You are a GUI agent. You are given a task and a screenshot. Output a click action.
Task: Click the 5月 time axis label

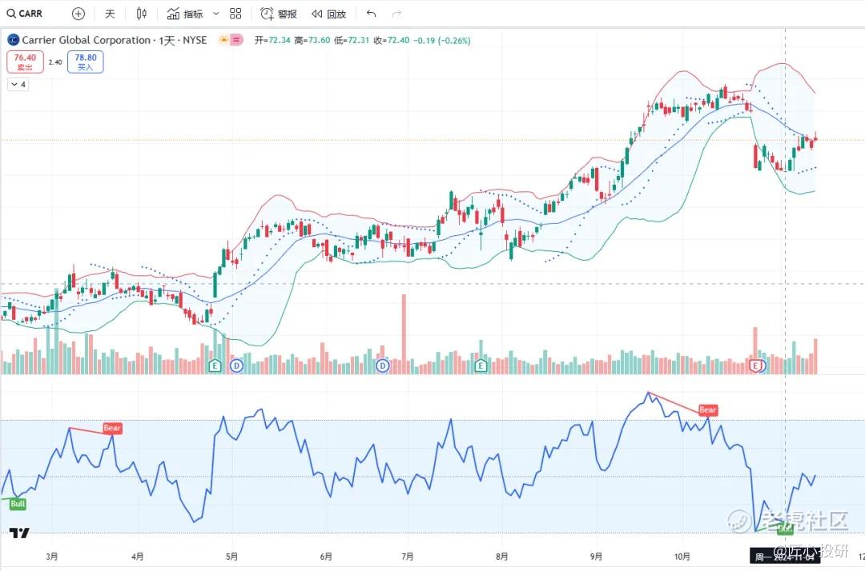pyautogui.click(x=231, y=557)
